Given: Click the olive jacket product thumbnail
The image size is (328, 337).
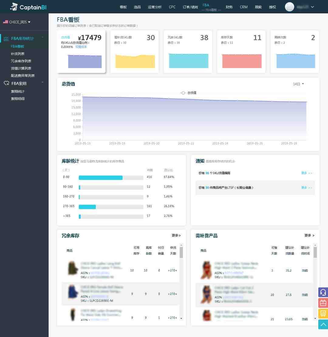Looking at the screenshot, I should click(x=73, y=268).
